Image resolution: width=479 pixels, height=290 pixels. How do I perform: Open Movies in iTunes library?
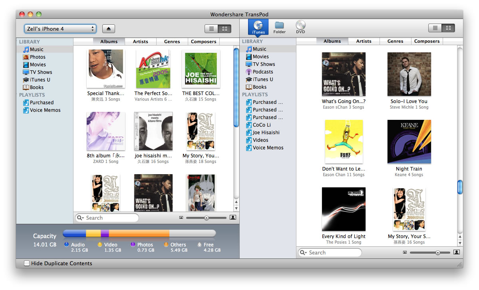(x=268, y=57)
